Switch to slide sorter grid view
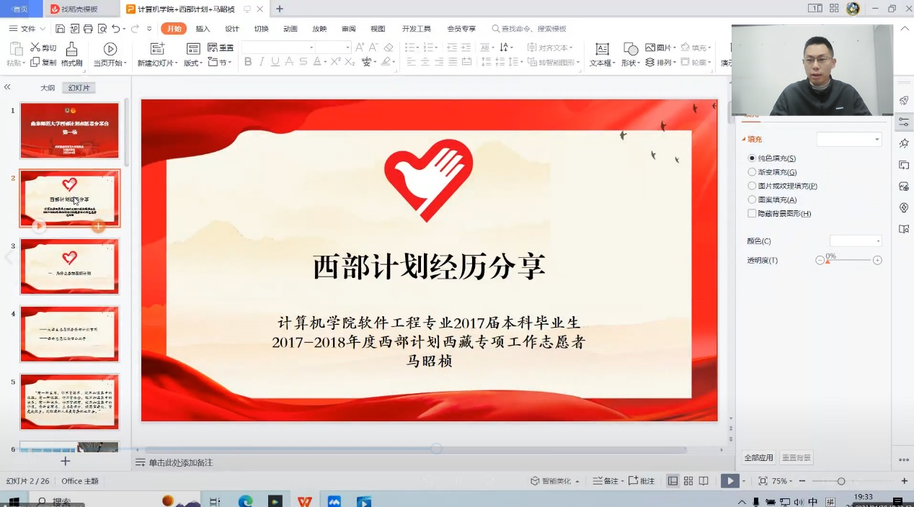This screenshot has width=914, height=507. [688, 481]
